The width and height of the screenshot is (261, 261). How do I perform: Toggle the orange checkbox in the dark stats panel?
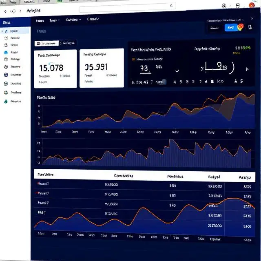pyautogui.click(x=133, y=59)
